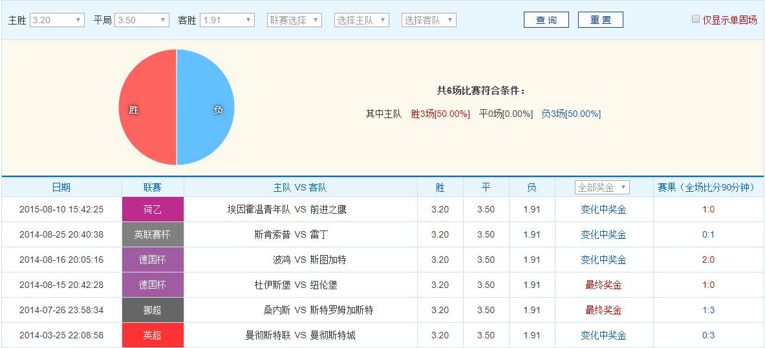Click the 联赛 column header
The width and height of the screenshot is (765, 348).
[x=153, y=187]
